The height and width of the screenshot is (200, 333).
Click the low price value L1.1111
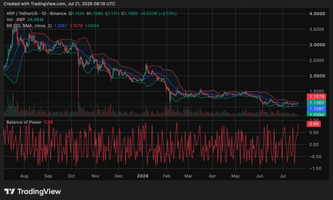click(112, 13)
